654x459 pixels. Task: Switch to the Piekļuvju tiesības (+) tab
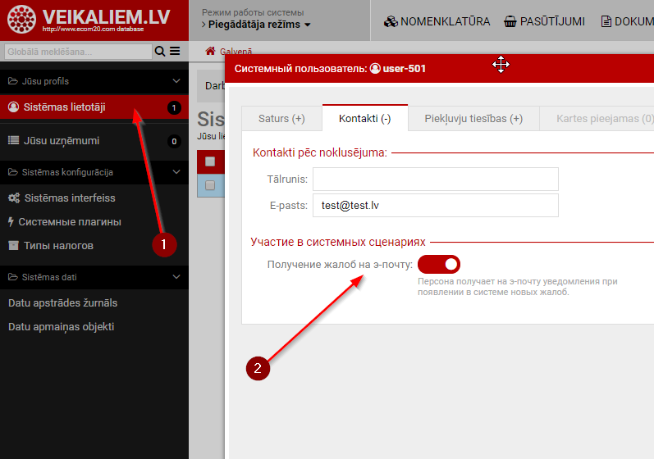(473, 118)
